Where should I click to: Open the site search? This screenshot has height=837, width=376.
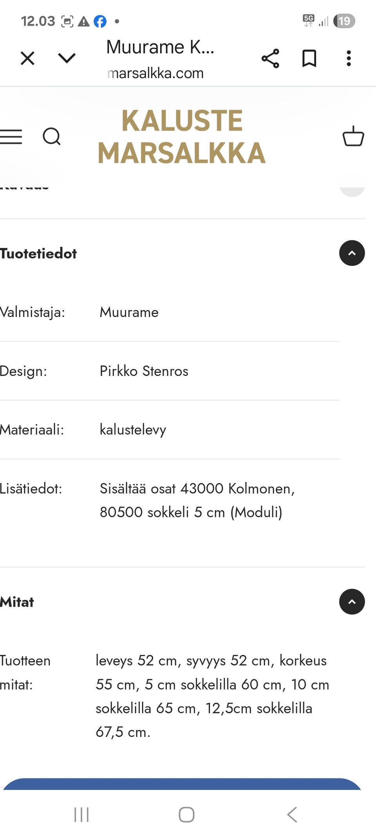[x=52, y=137]
